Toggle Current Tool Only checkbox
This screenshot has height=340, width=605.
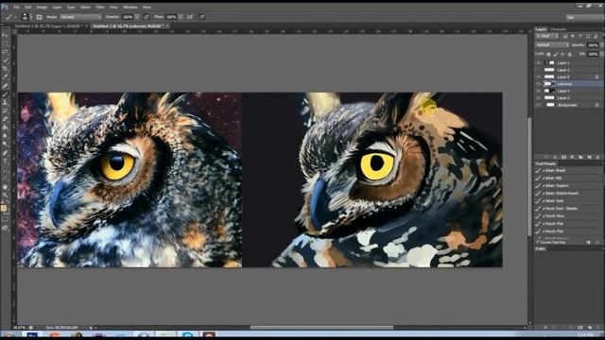pyautogui.click(x=538, y=243)
